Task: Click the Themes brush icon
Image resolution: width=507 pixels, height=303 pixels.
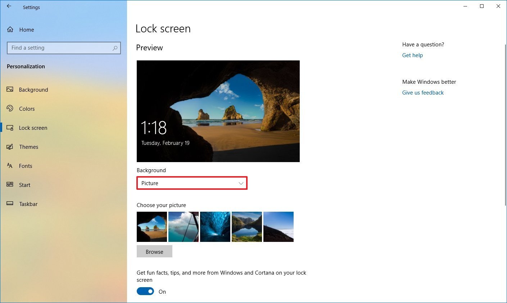Action: click(10, 147)
